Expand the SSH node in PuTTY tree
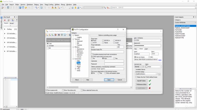This screenshot has height=110, width=197. pyautogui.click(x=75, y=69)
